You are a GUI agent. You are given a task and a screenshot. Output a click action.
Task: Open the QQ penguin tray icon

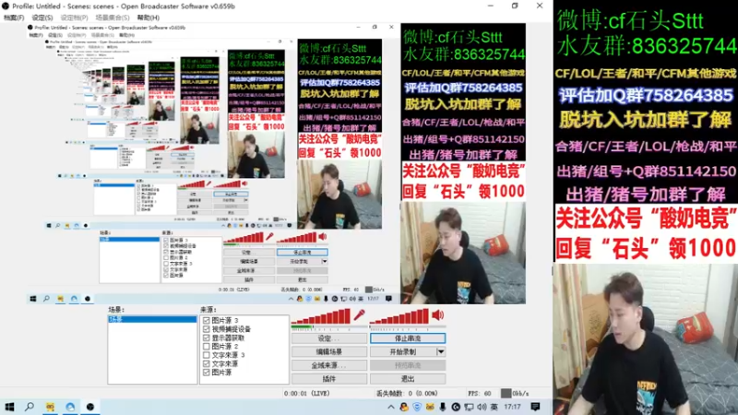click(x=404, y=407)
